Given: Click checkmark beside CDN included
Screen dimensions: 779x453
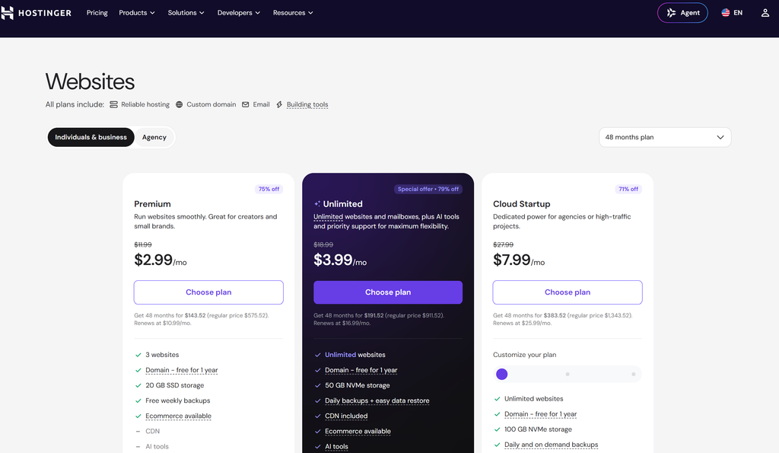Looking at the screenshot, I should (317, 416).
